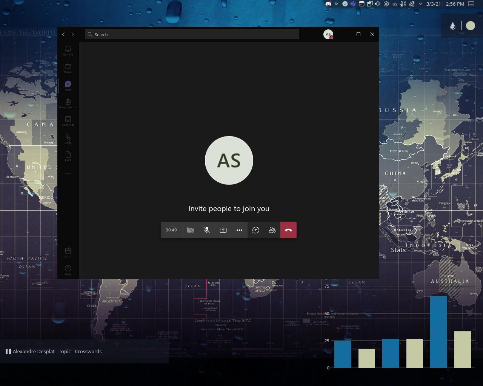Click the large AS avatar in call
The height and width of the screenshot is (386, 483).
pyautogui.click(x=229, y=160)
